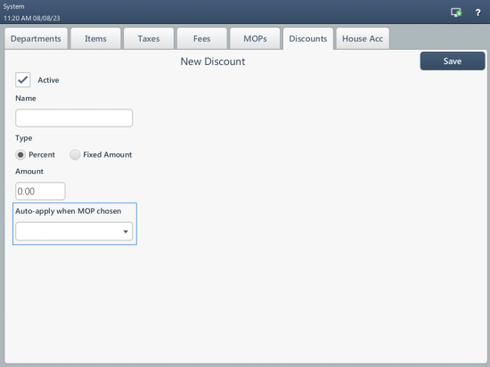Click the System title at top left
The image size is (490, 367).
click(x=13, y=6)
